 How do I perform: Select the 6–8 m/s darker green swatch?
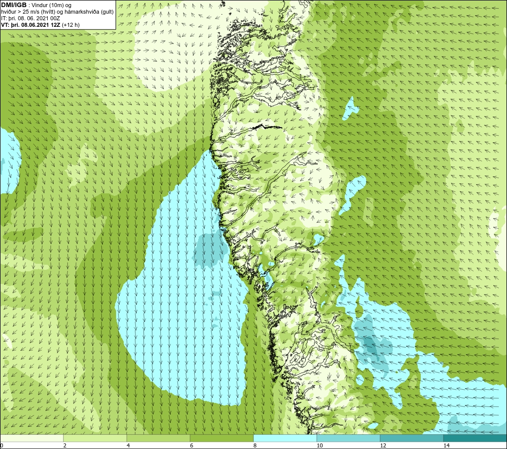(x=222, y=438)
